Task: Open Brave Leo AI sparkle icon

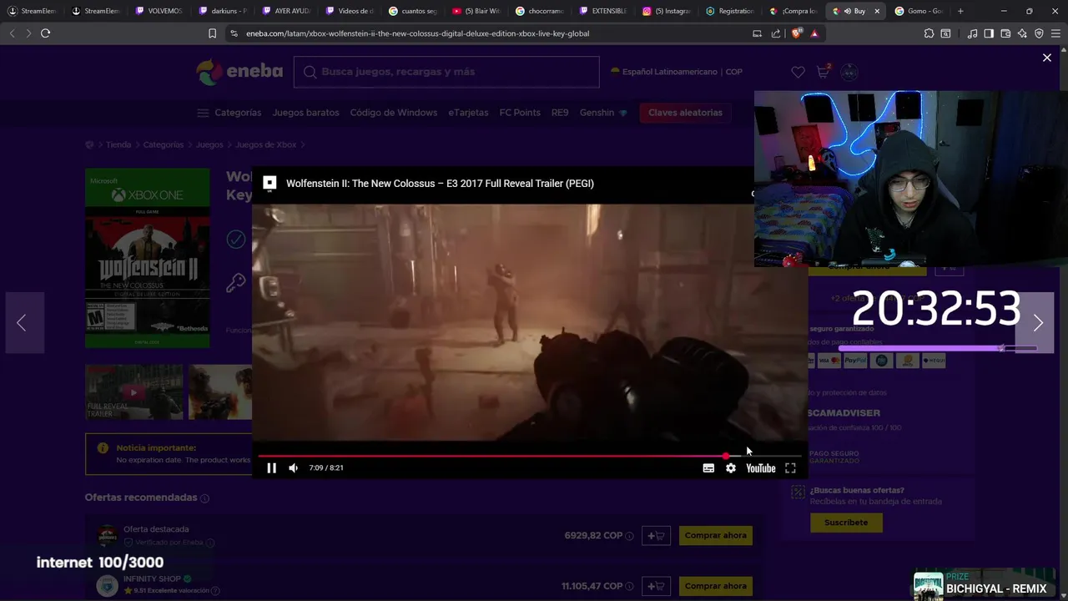Action: pyautogui.click(x=1022, y=33)
